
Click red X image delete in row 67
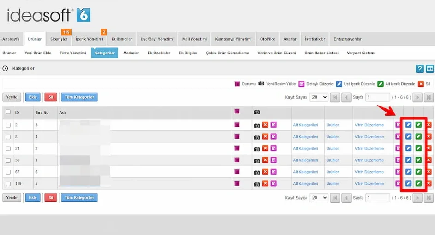tap(266, 172)
